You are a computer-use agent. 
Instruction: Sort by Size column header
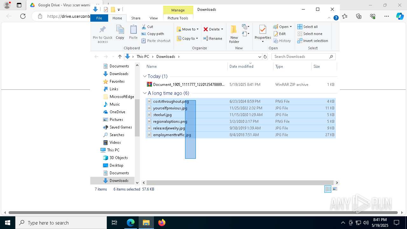[323, 66]
